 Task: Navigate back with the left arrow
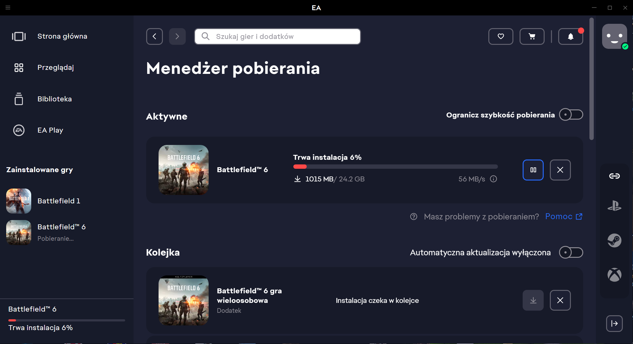point(155,36)
